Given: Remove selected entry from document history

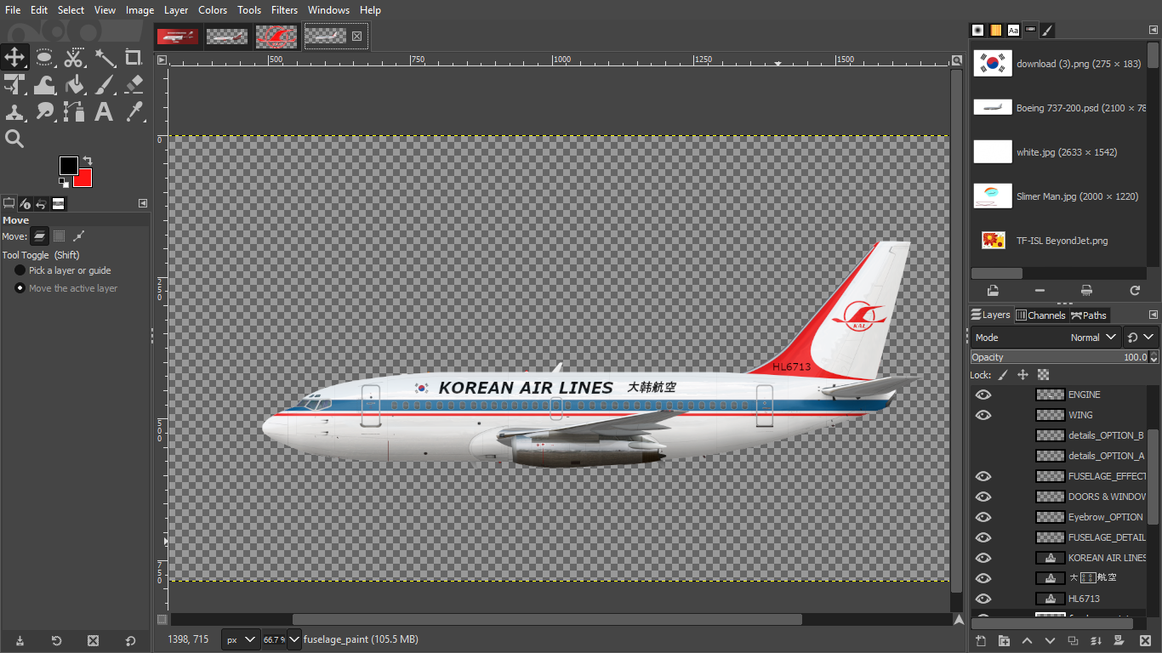Looking at the screenshot, I should pos(1040,291).
